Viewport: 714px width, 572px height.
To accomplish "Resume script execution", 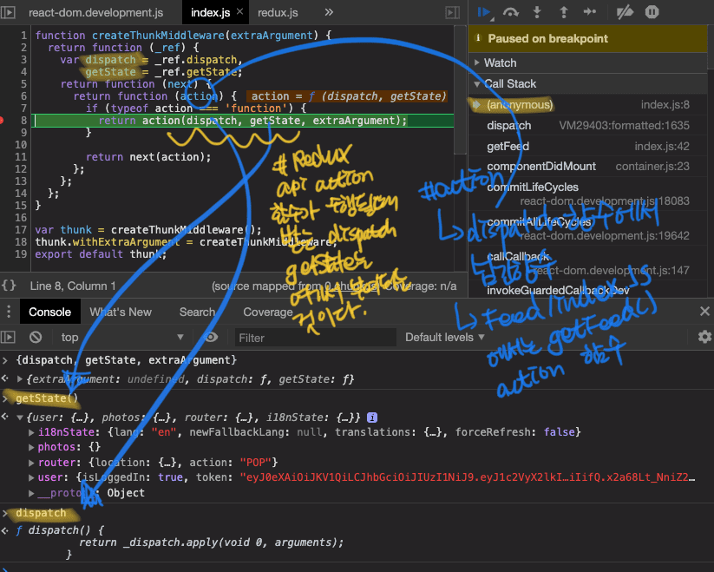I will point(485,12).
